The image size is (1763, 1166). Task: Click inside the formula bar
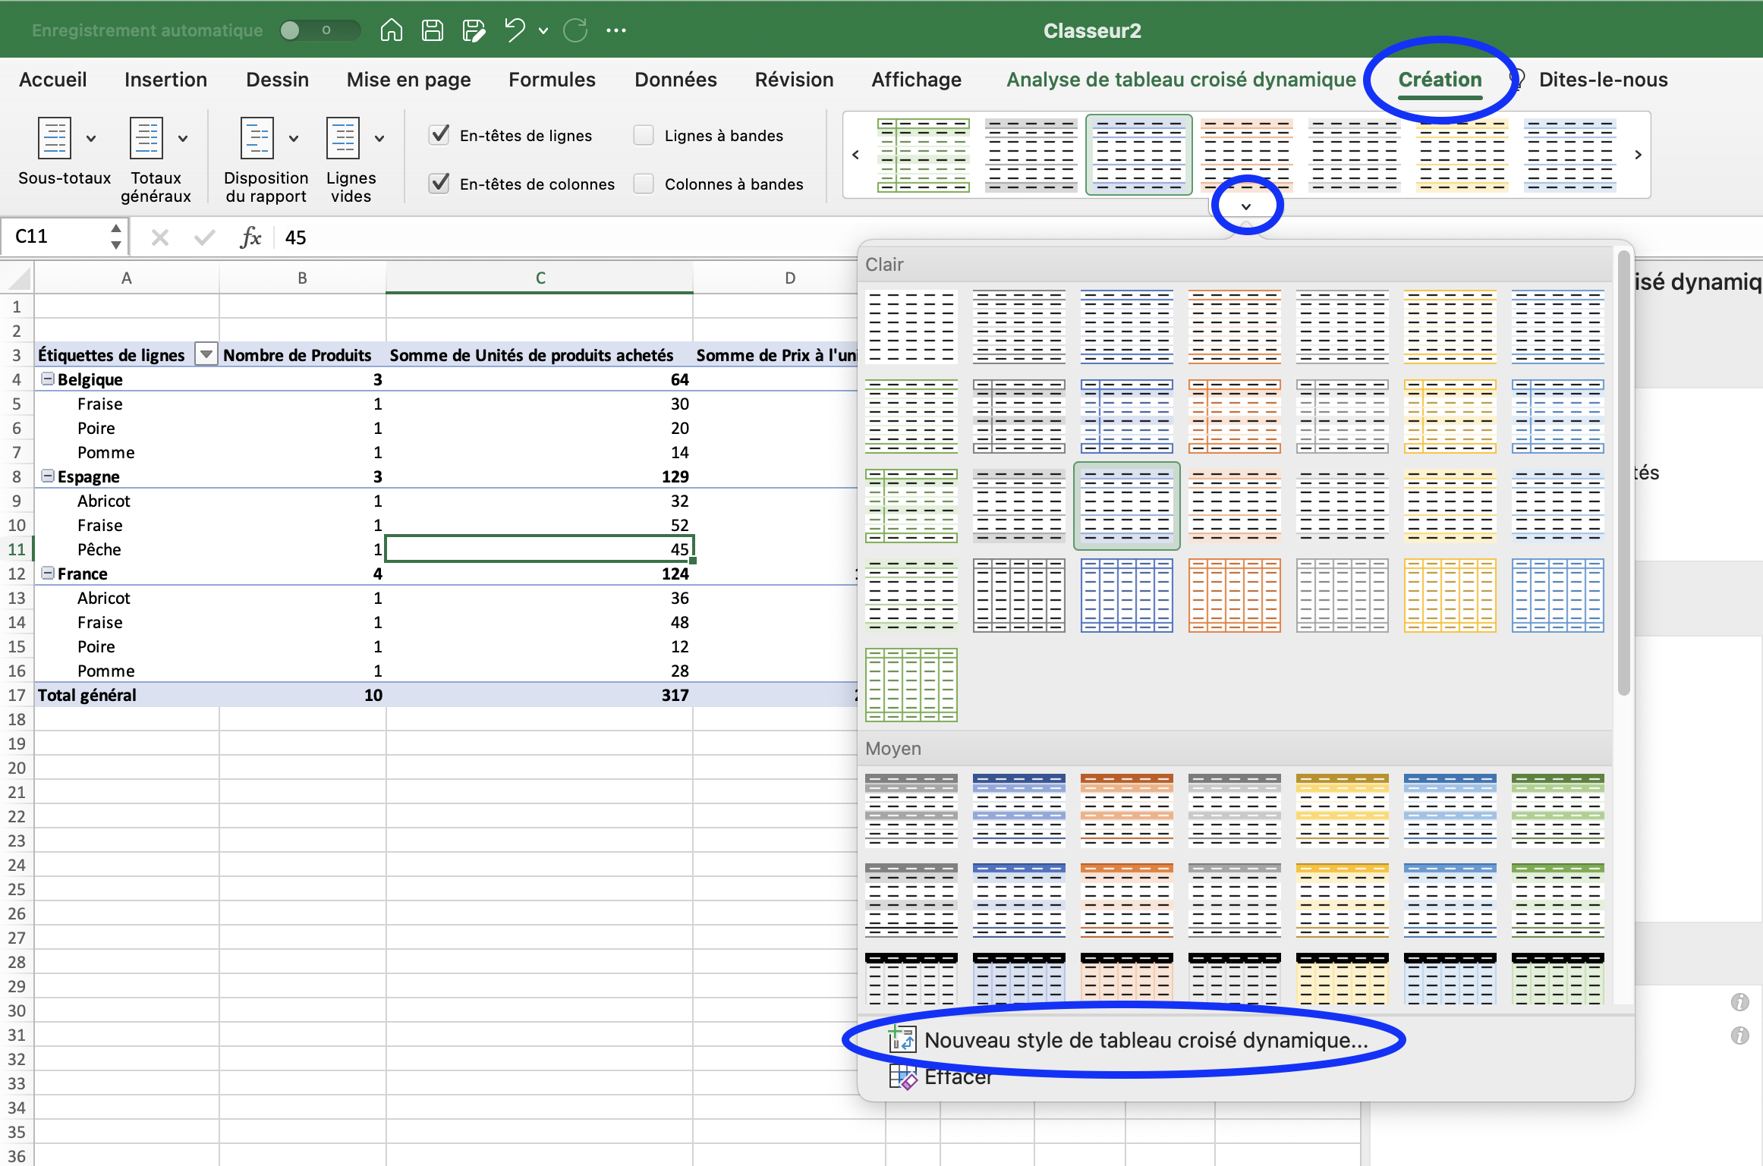(x=455, y=237)
